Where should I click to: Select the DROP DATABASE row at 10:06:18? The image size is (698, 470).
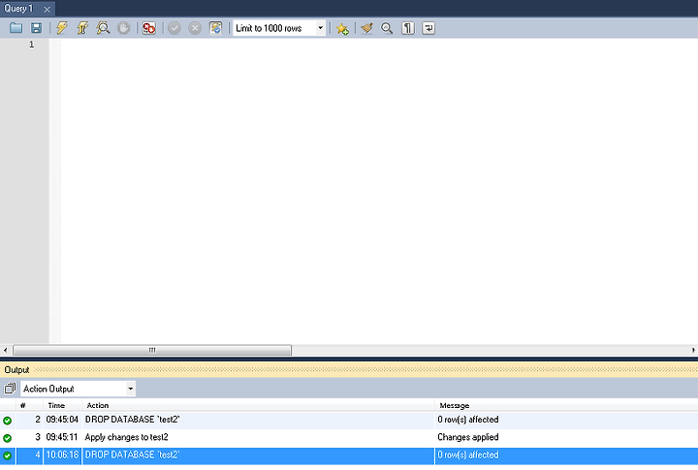[349, 455]
